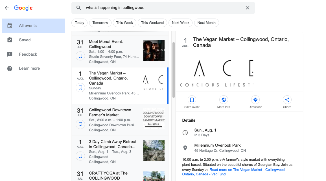Save the Meet Monat Event via its bookmark
326x181 pixels.
80,56
